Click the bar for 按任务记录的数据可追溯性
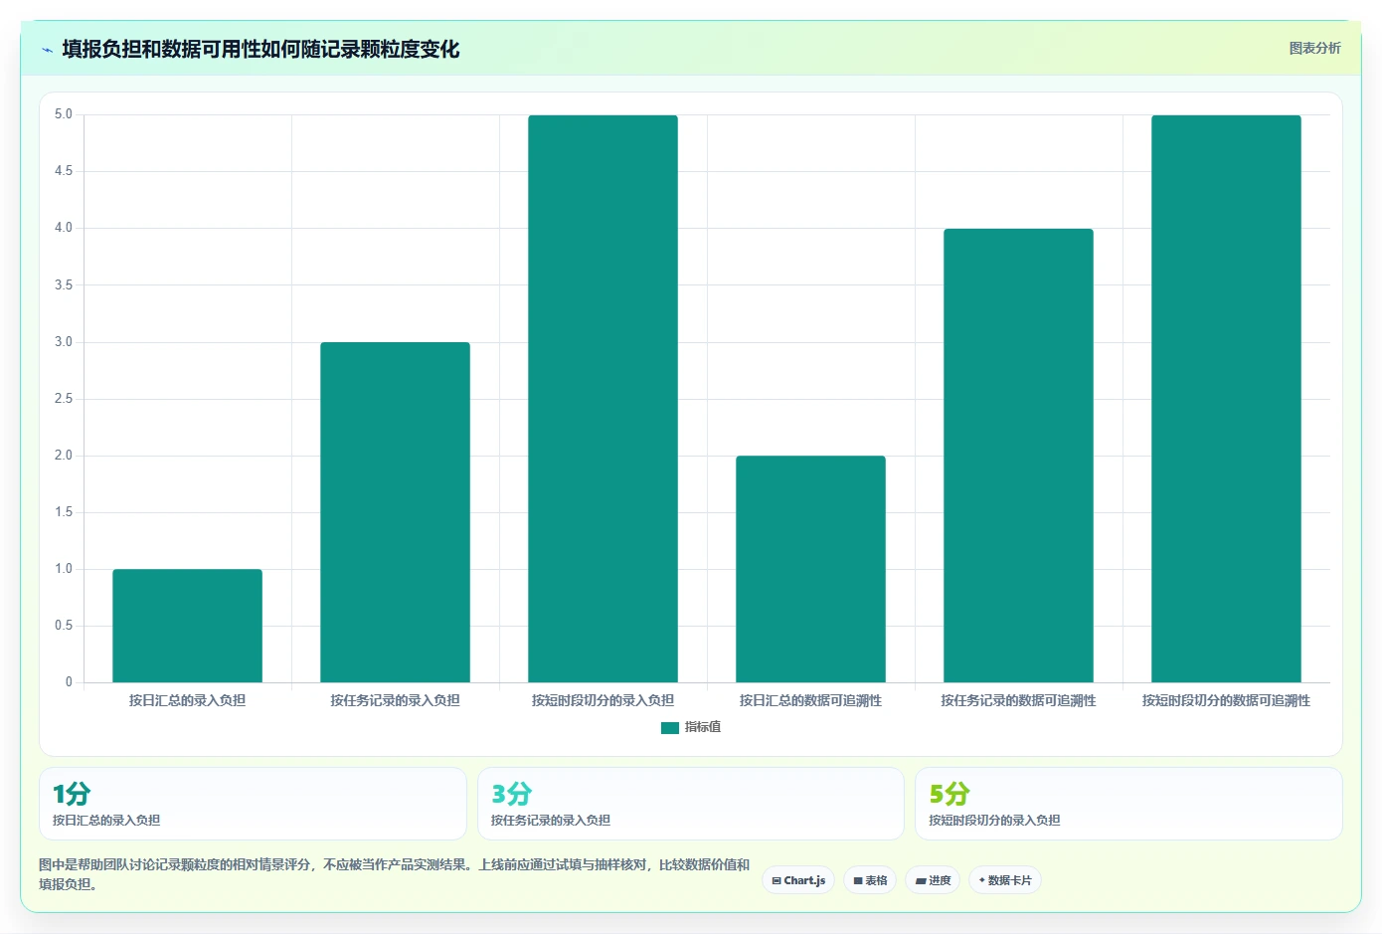The image size is (1382, 934). tap(1018, 456)
